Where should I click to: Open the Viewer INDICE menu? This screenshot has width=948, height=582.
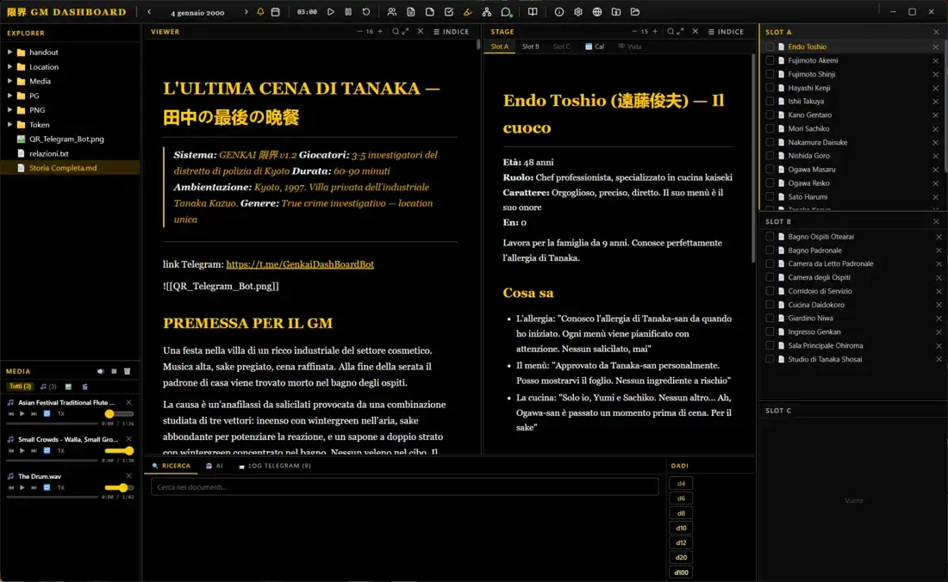[x=451, y=32]
